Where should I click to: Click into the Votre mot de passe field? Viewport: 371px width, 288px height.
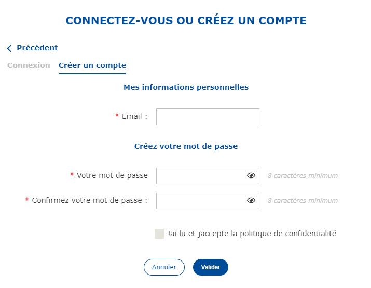[200, 176]
